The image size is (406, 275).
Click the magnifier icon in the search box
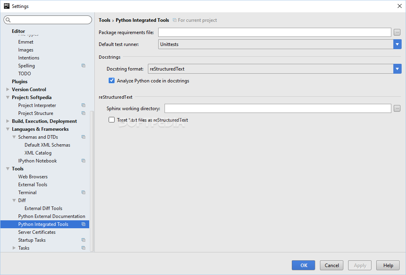tap(8, 20)
